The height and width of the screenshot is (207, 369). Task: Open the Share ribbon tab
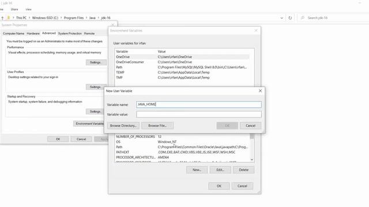click(x=14, y=9)
